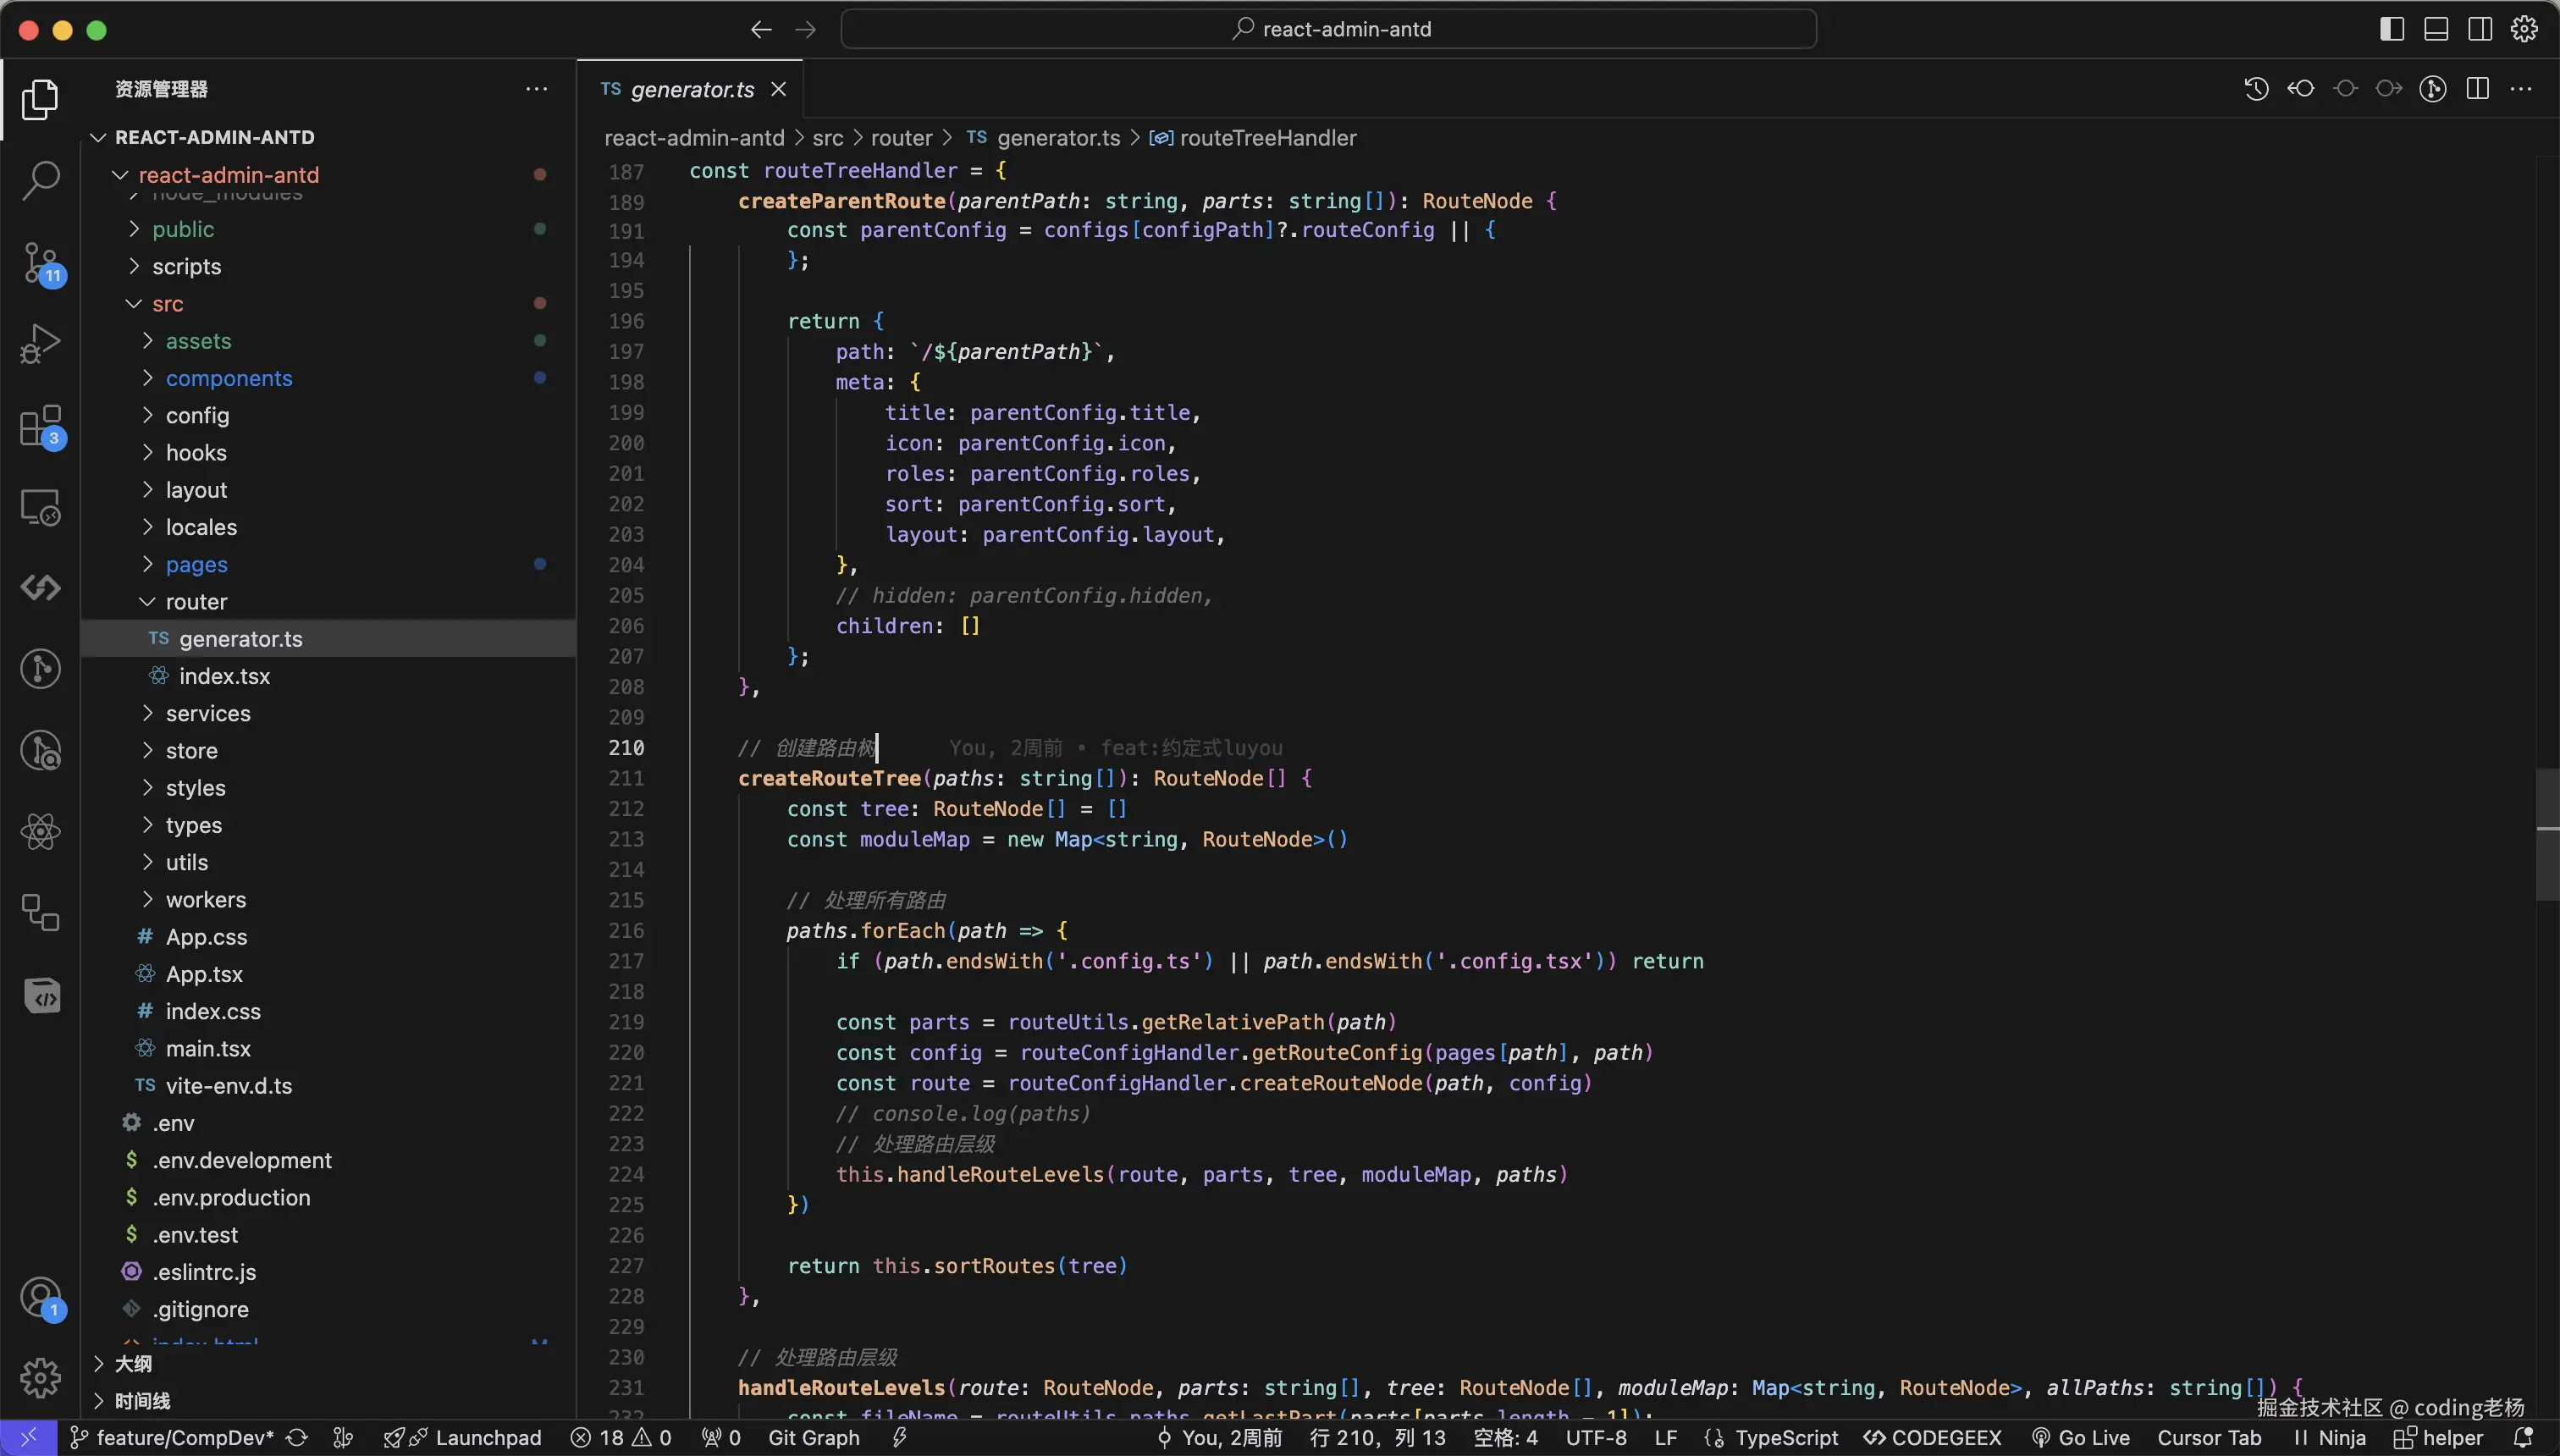Open Run and Debug view
The image size is (2560, 1456).
pos(40,344)
